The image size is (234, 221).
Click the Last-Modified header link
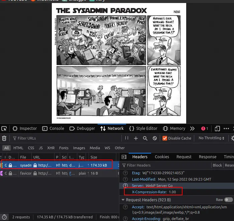click(x=144, y=179)
